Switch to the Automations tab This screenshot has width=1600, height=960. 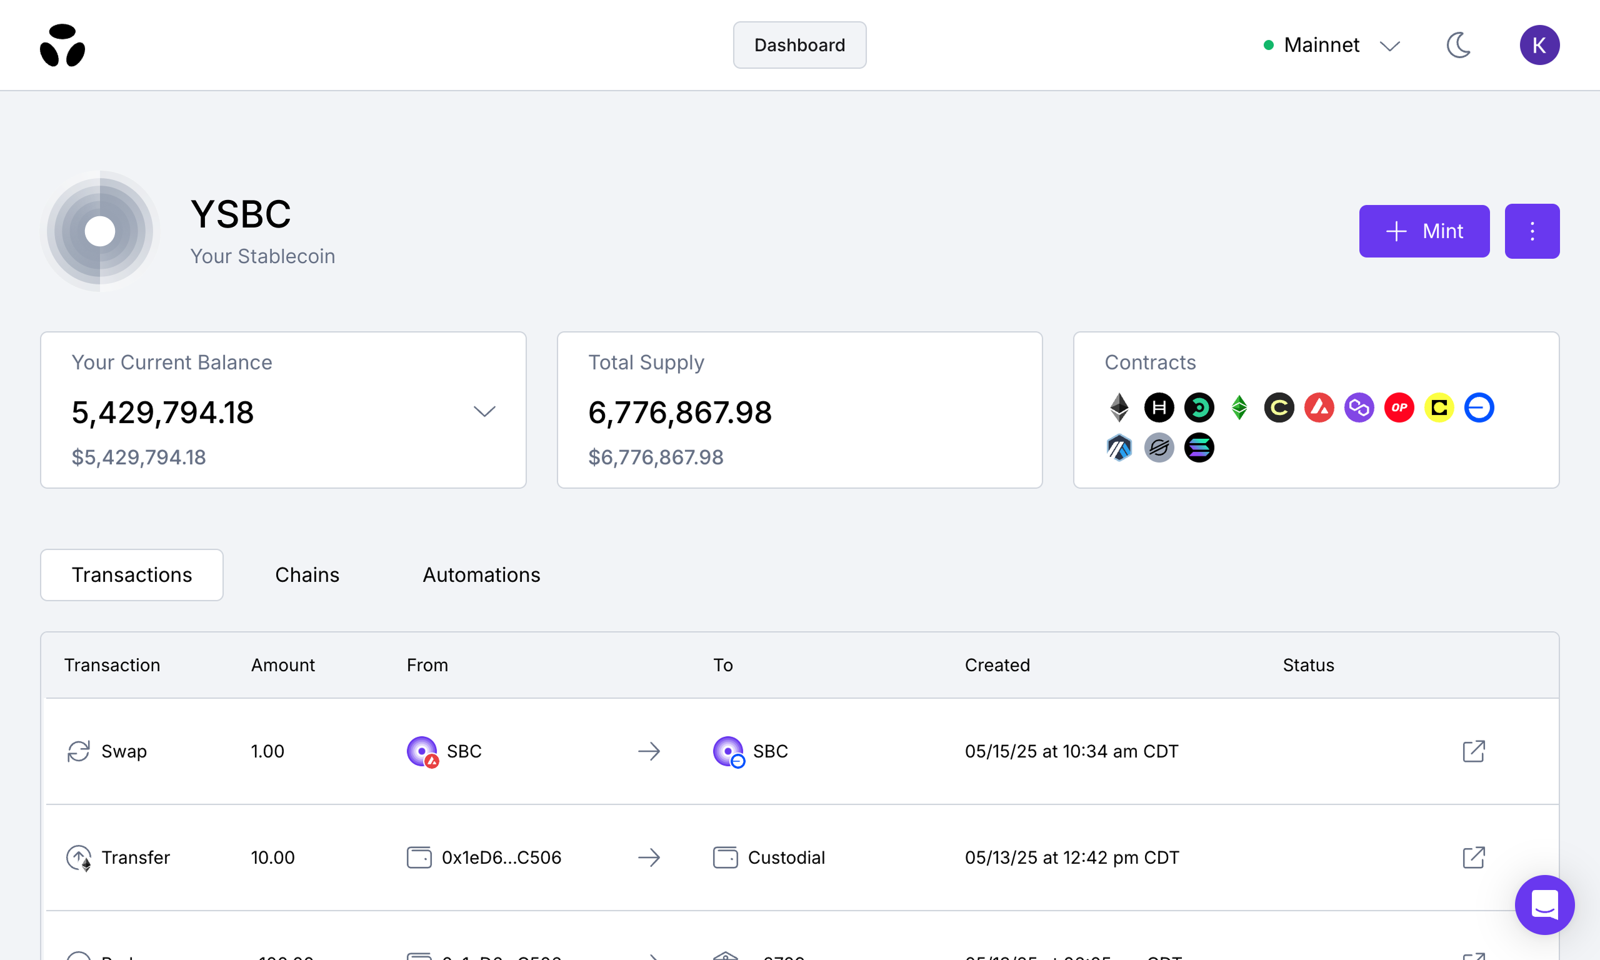coord(481,574)
